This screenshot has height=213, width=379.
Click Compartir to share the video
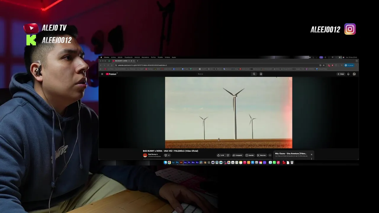pyautogui.click(x=237, y=155)
